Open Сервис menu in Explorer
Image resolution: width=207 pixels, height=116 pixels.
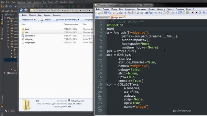click(47, 15)
